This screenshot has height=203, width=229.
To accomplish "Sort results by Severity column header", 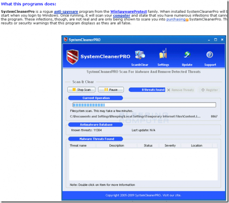I will pos(170,146).
